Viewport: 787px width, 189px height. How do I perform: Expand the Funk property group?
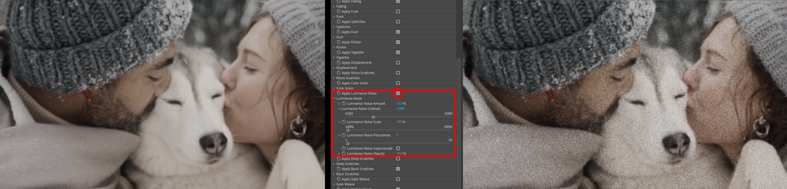pyautogui.click(x=334, y=17)
